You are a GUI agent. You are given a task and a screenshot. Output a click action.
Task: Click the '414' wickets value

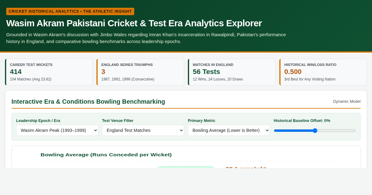click(16, 72)
